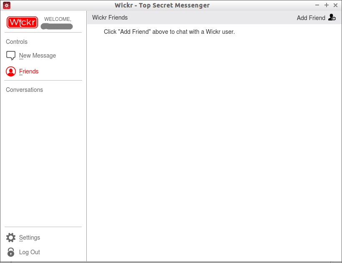This screenshot has height=263, width=342.
Task: Select Friends in the Controls list
Action: (29, 71)
